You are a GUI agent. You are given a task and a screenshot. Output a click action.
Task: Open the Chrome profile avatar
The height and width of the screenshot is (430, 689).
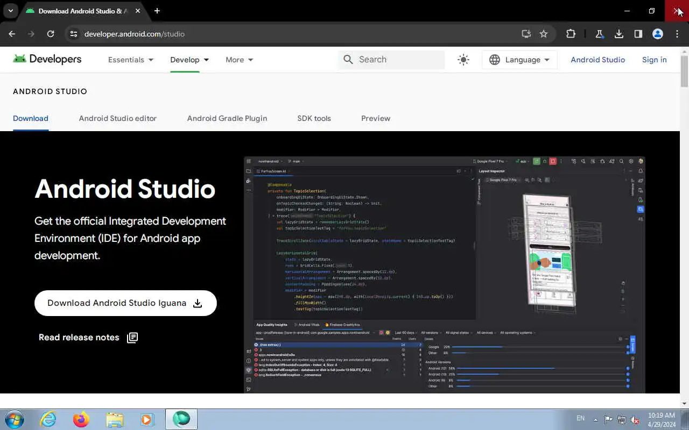click(658, 34)
